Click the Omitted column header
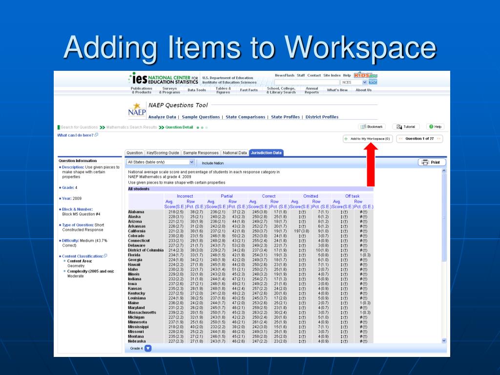This screenshot has height=375, width=500. point(311,196)
